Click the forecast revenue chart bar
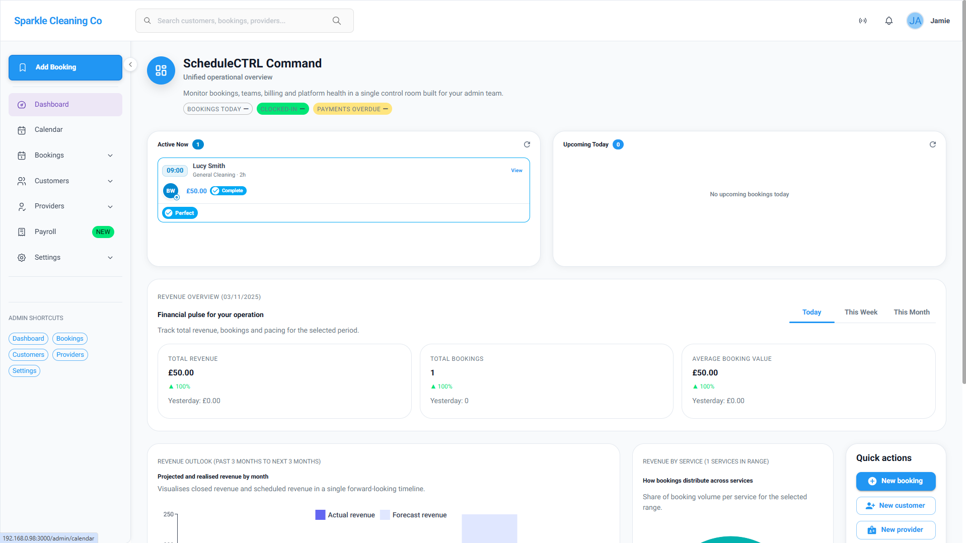The image size is (966, 543). [x=489, y=528]
